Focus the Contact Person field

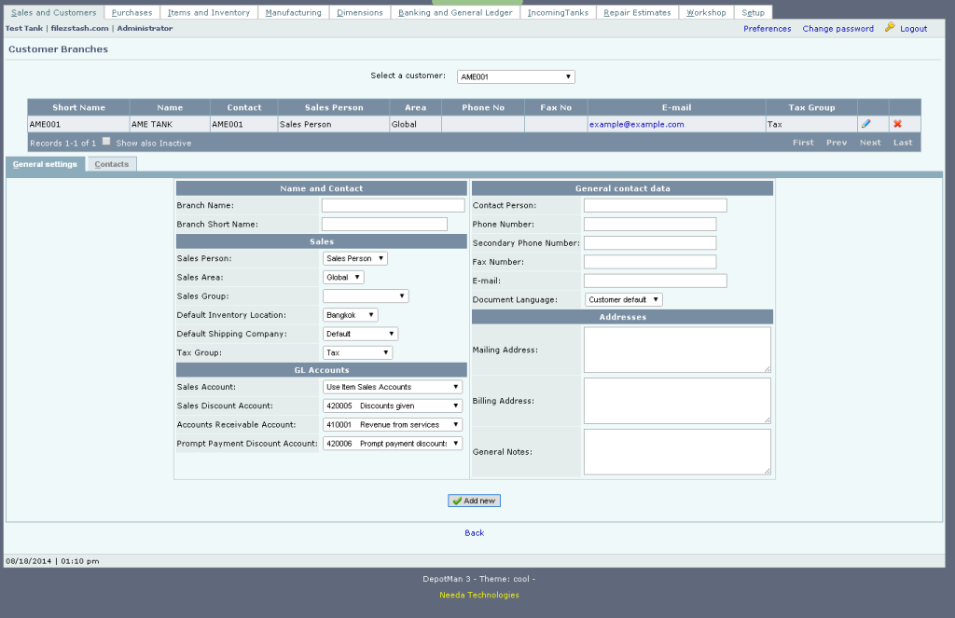click(656, 205)
